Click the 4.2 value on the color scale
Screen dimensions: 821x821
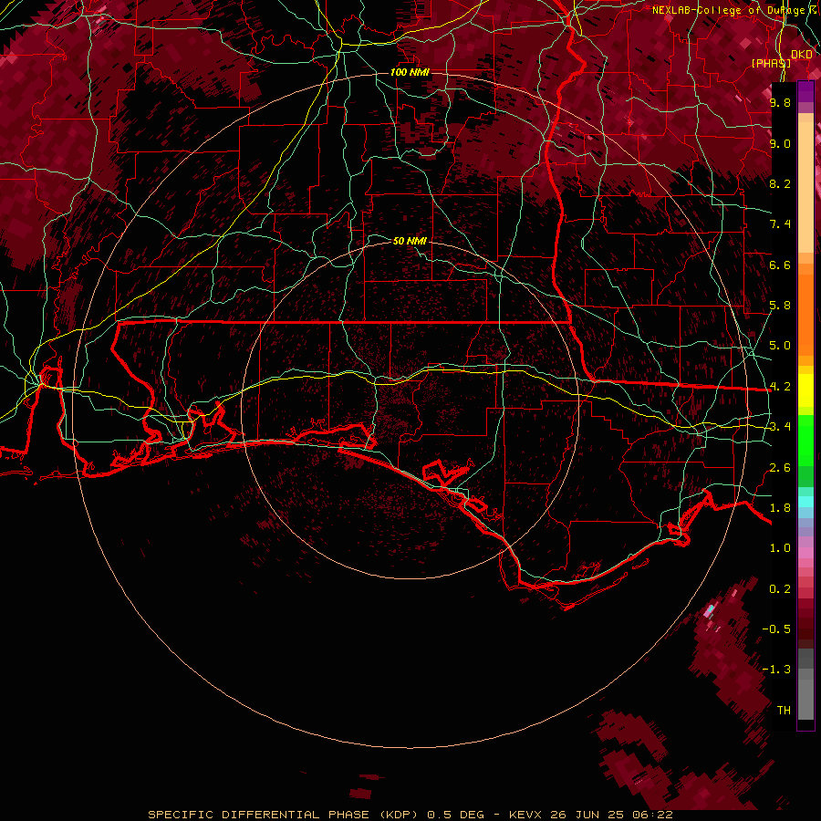coord(780,387)
